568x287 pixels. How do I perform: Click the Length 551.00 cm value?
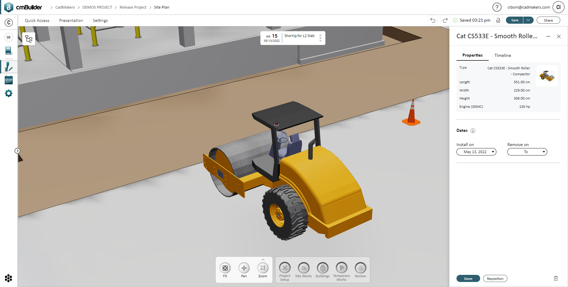(522, 82)
